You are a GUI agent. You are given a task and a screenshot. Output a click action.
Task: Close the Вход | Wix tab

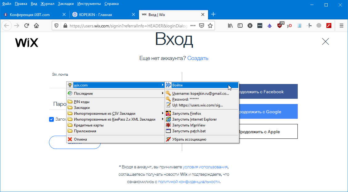[203, 15]
